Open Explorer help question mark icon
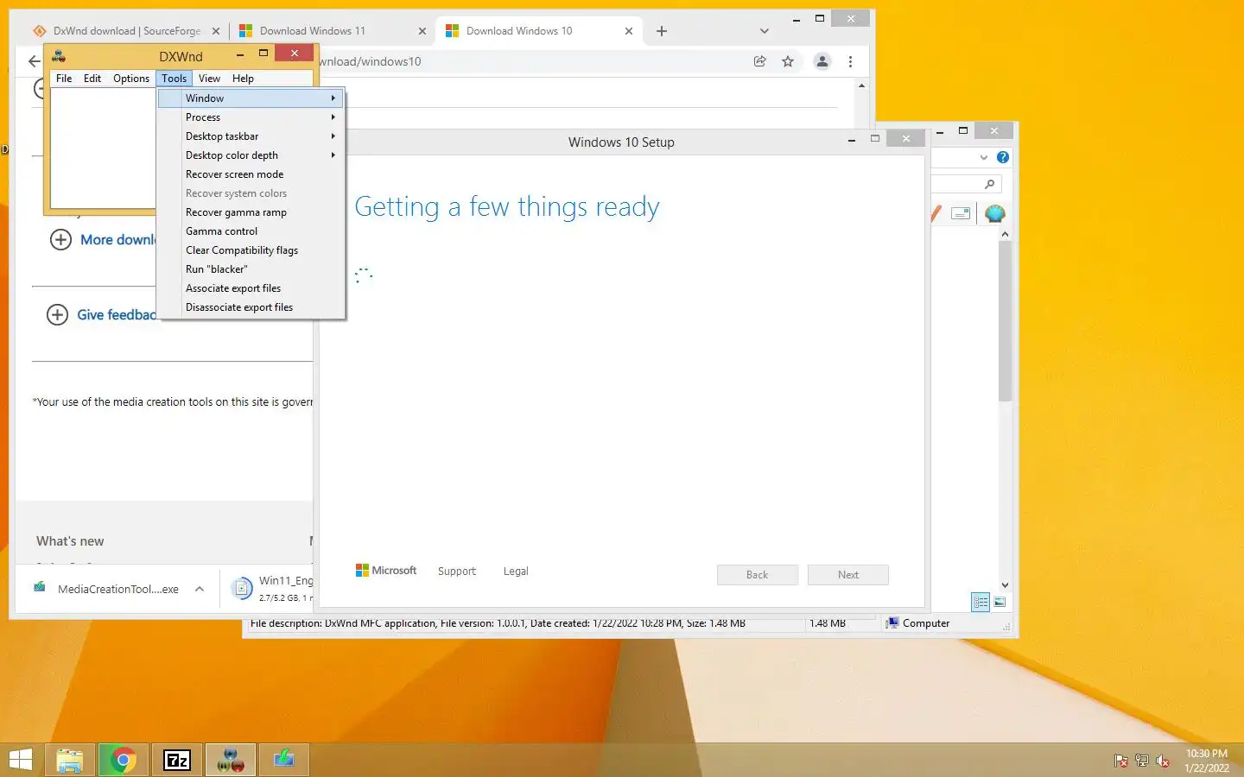 (x=1003, y=157)
